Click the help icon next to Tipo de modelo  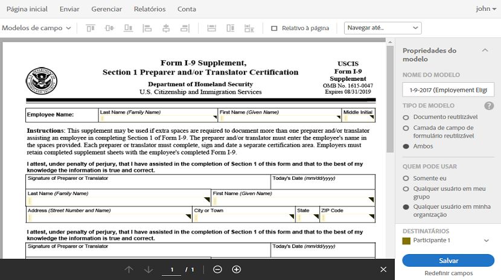[x=489, y=106]
